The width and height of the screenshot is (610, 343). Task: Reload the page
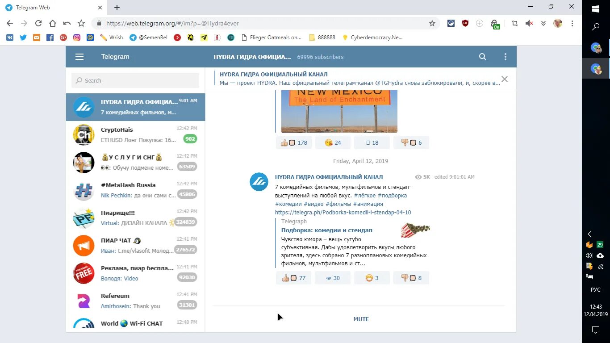[x=38, y=23]
